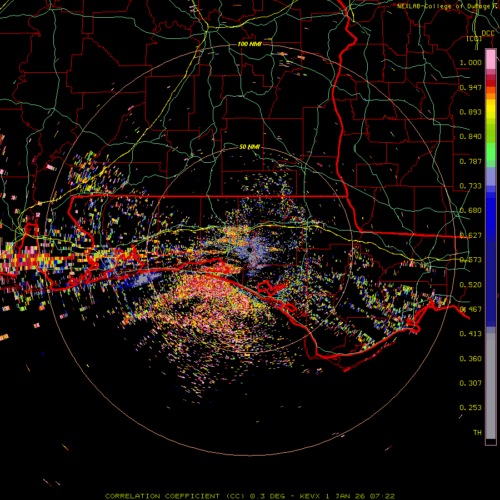500x500 pixels.
Task: Click the DCC label above the color scale
Action: 488,33
